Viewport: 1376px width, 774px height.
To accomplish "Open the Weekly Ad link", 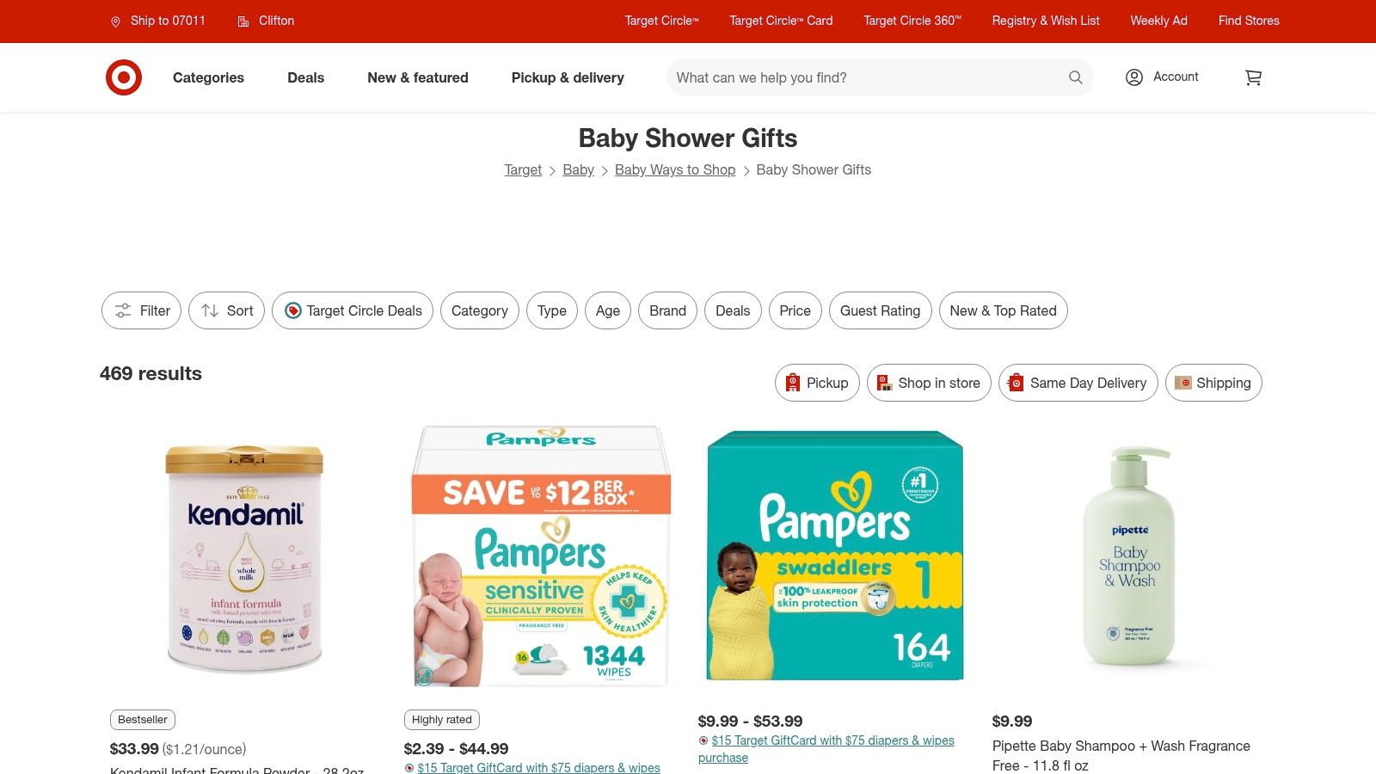I will coord(1158,21).
